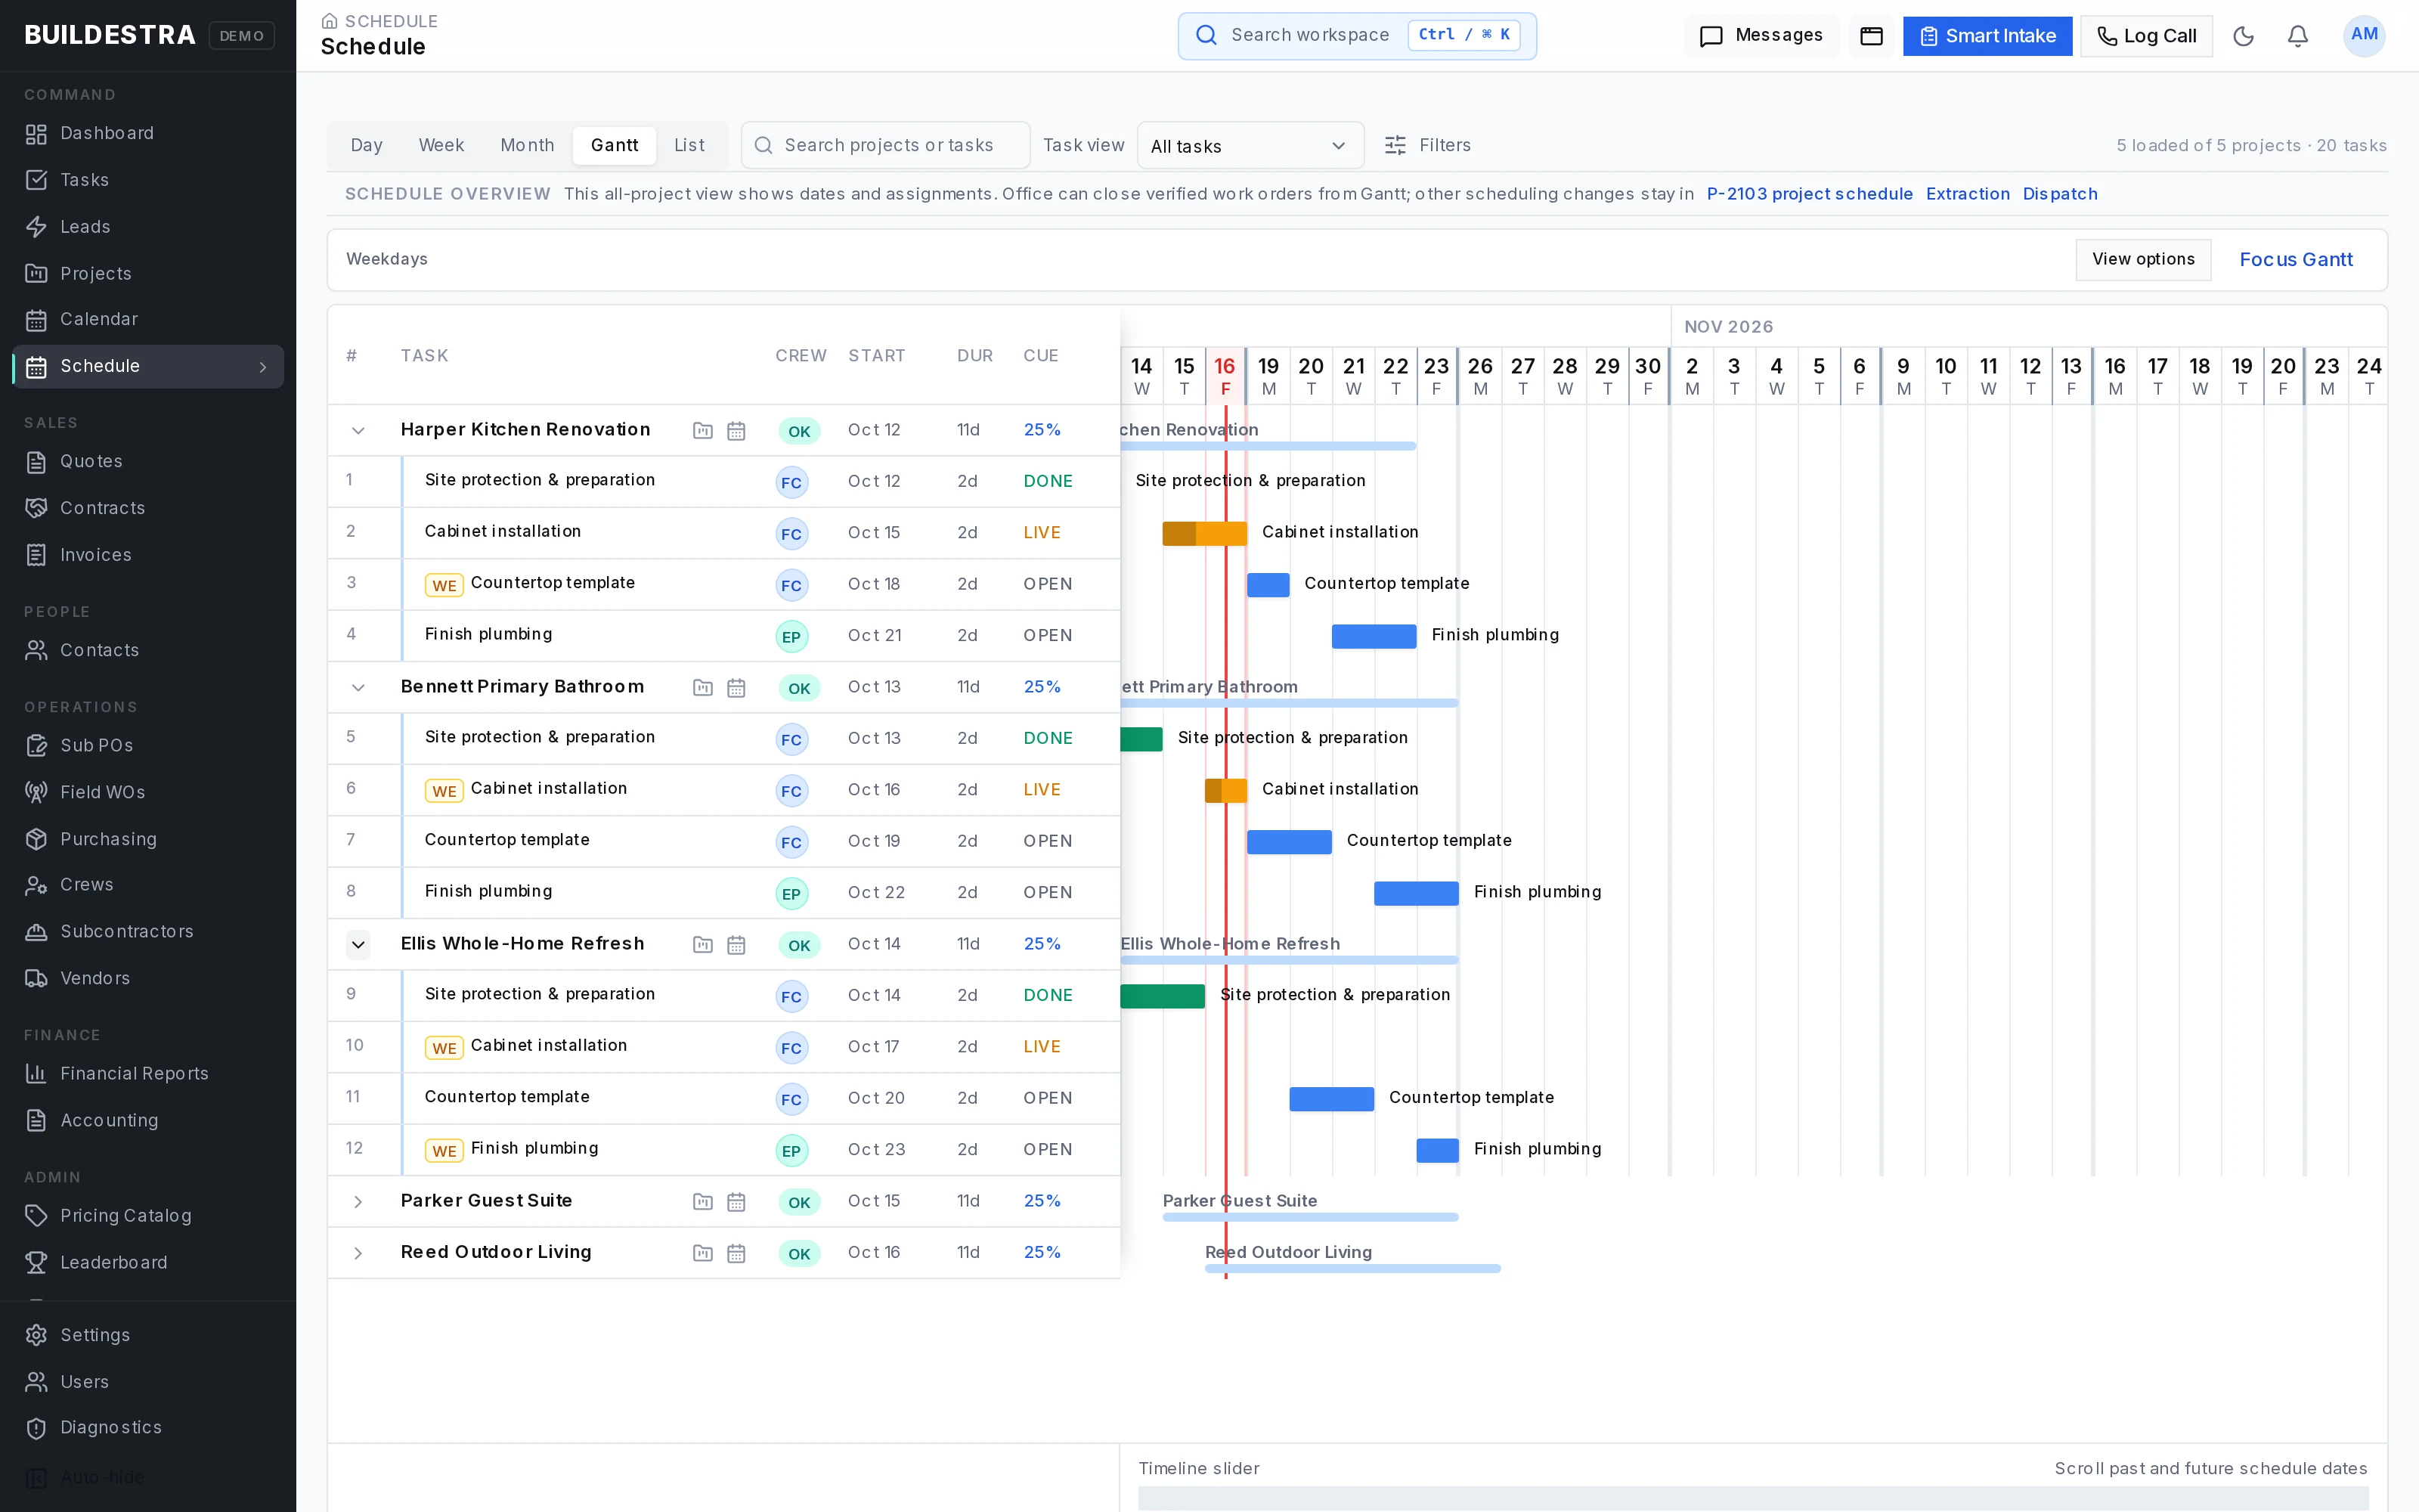Collapse Harper Kitchen Renovation tasks
Screen dimensions: 2419x1512
[x=358, y=431]
